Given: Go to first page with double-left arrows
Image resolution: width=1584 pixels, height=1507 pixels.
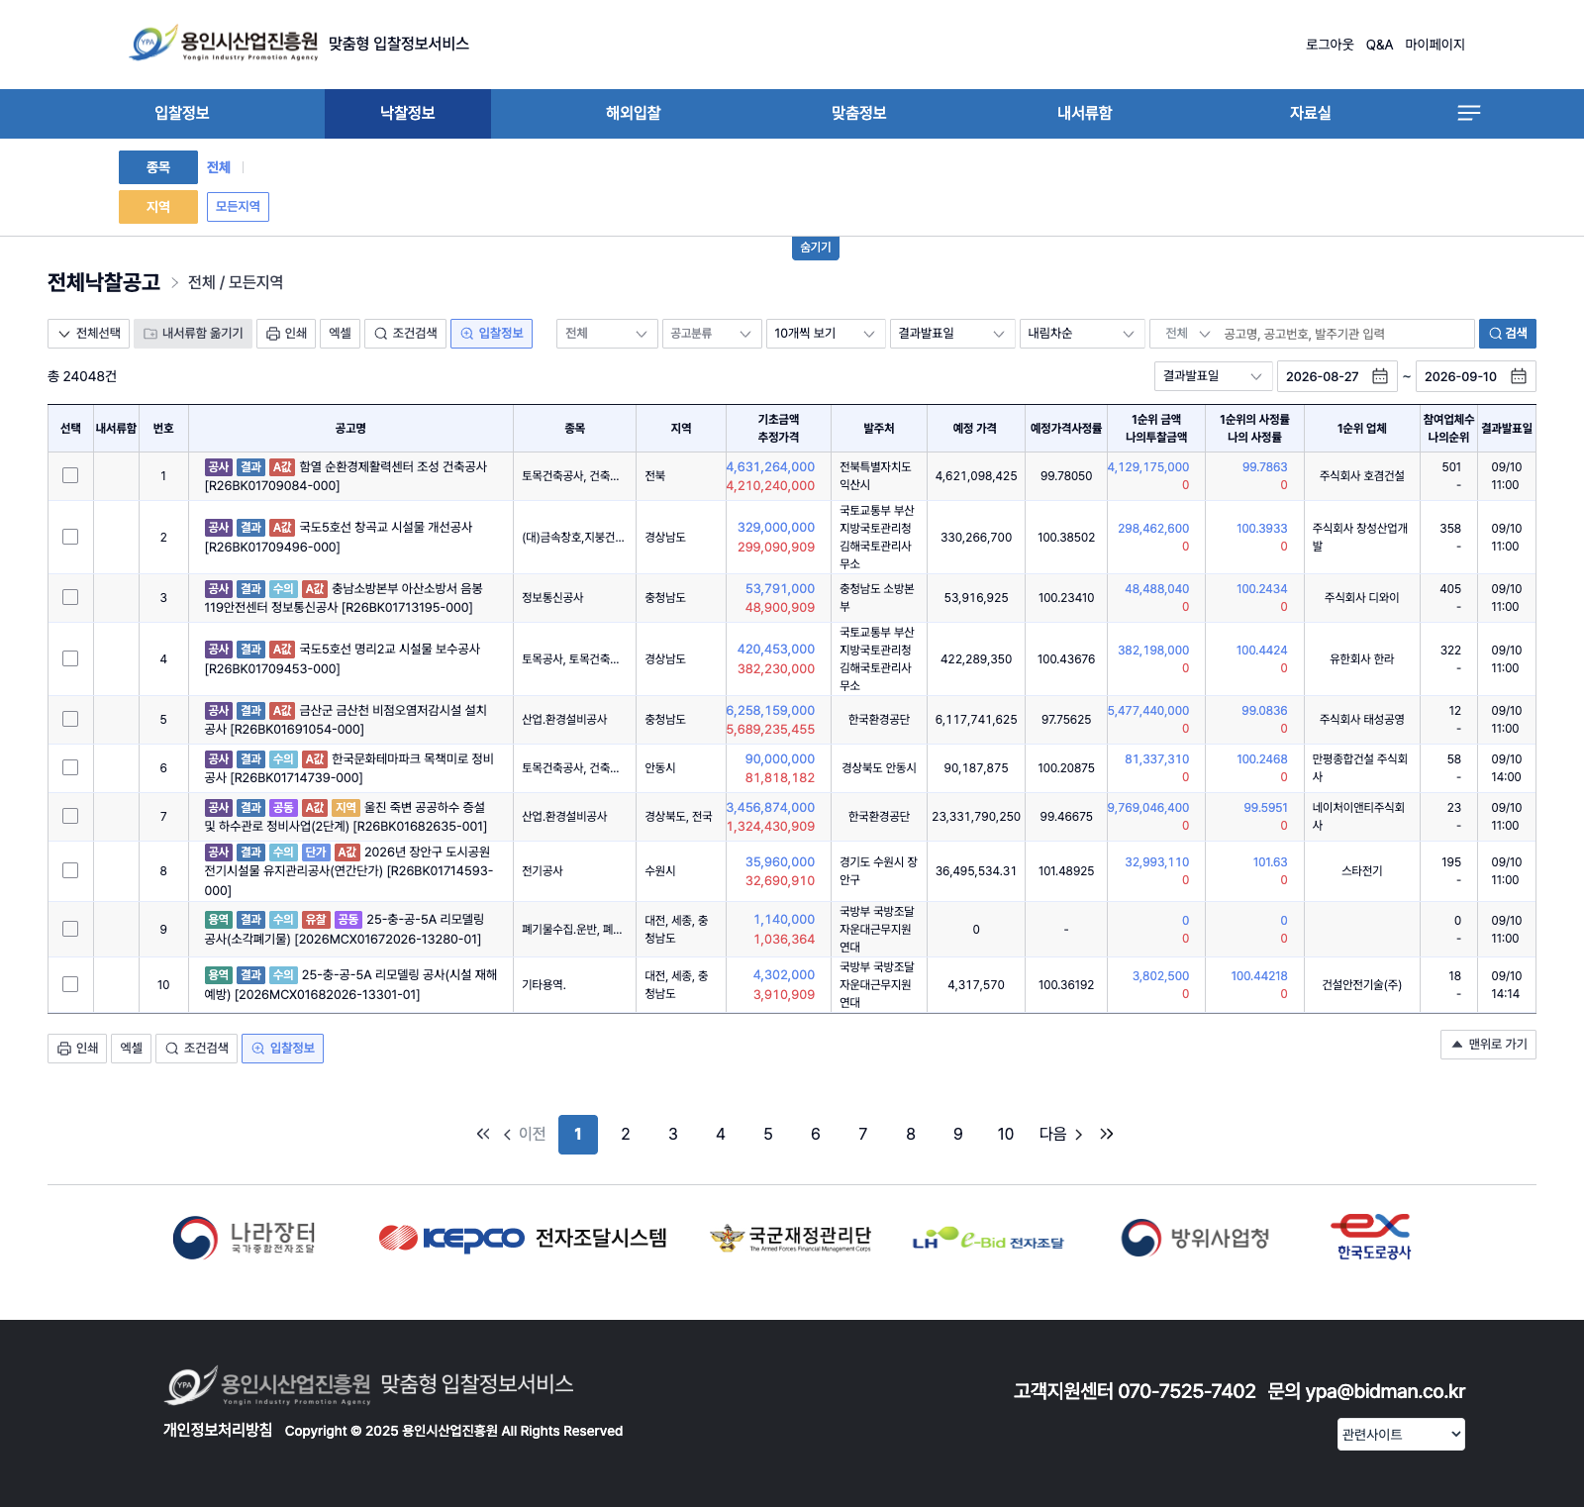Looking at the screenshot, I should [483, 1134].
